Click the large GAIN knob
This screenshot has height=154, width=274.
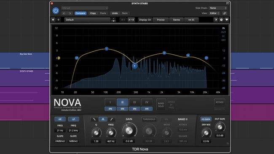[129, 130]
